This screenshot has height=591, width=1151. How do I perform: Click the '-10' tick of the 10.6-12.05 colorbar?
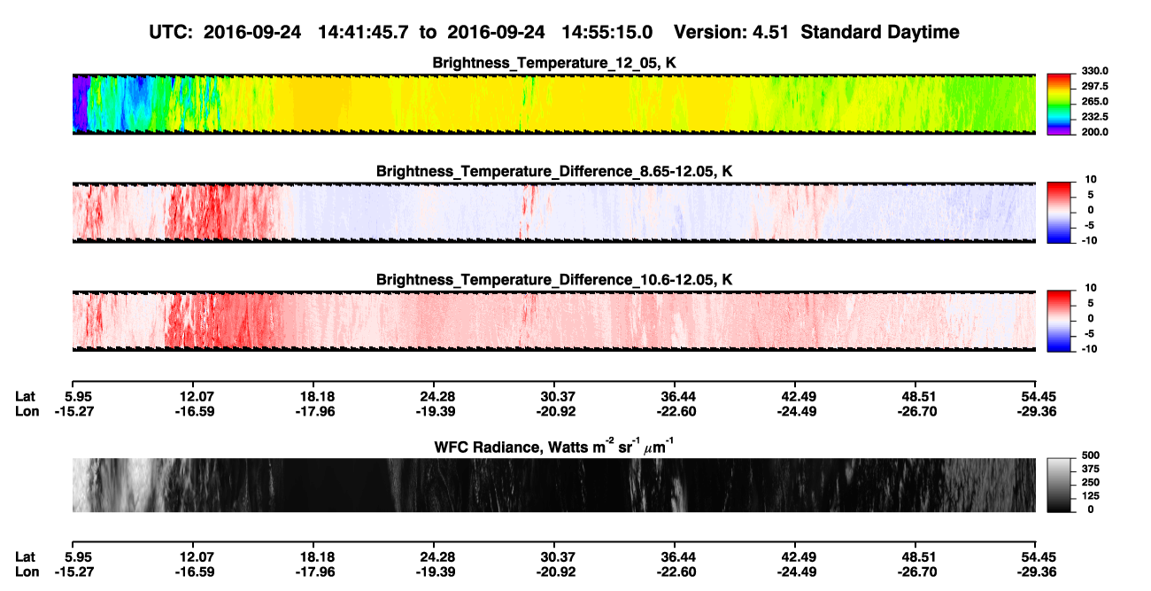click(1090, 348)
